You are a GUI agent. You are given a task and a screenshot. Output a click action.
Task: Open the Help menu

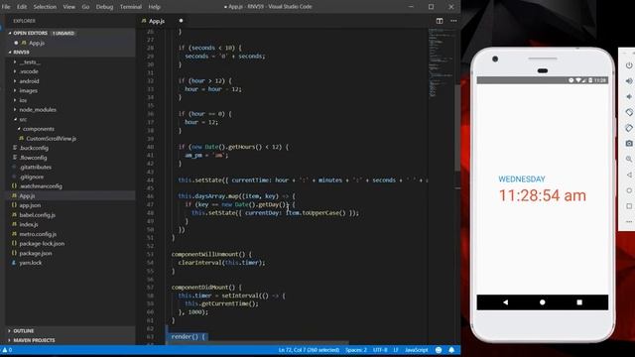[x=155, y=7]
